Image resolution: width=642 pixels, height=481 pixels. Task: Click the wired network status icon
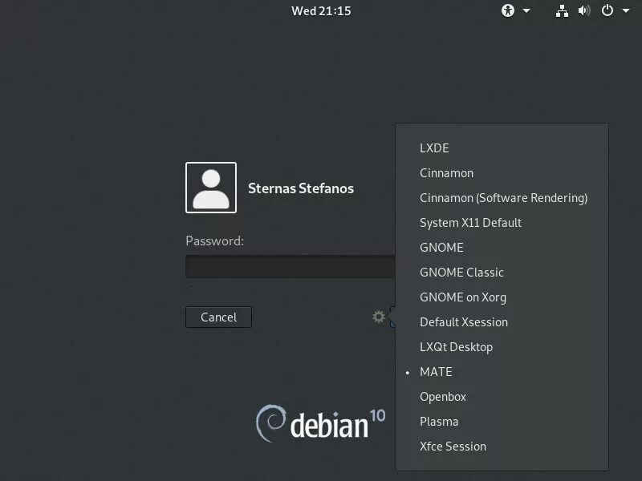coord(562,11)
